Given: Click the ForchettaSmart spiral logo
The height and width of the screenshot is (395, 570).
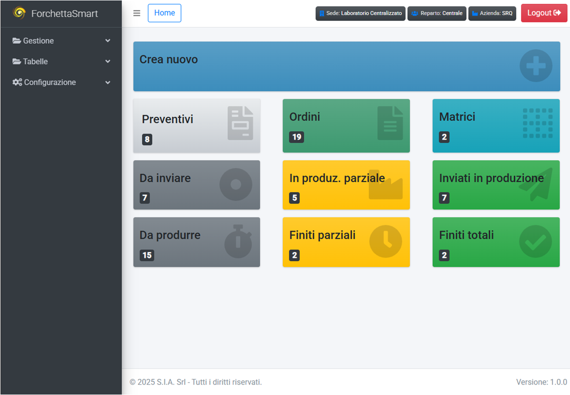Looking at the screenshot, I should (x=19, y=13).
